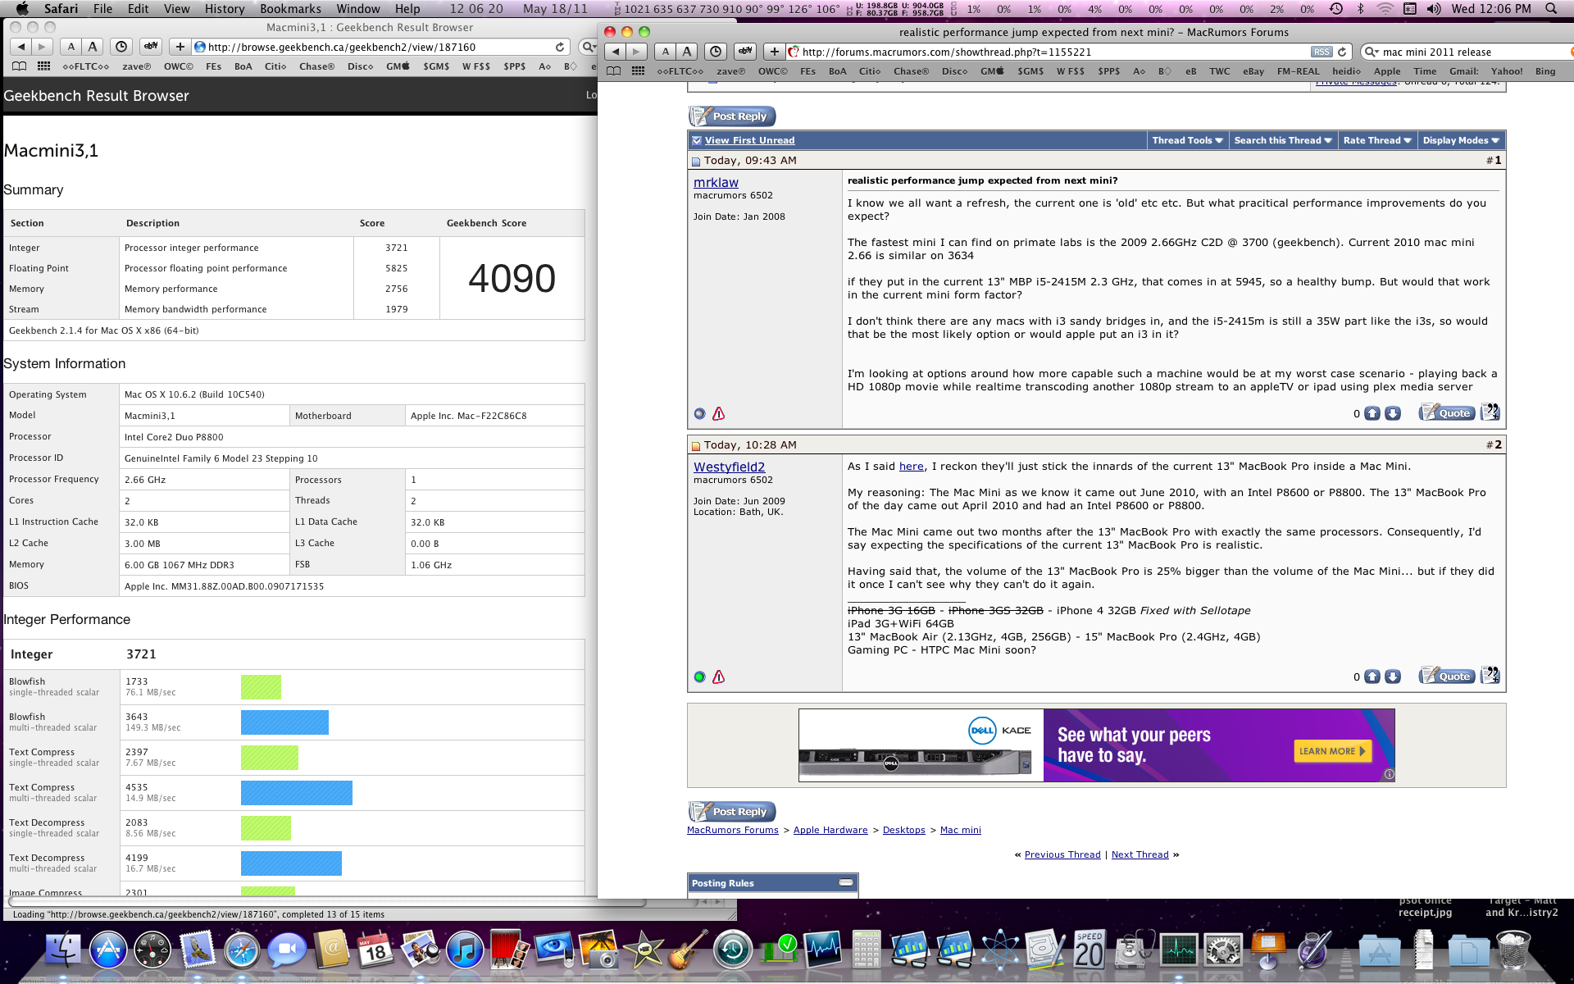Viewport: 1574px width, 984px height.
Task: Open iTunes from the dock
Action: coord(465,951)
